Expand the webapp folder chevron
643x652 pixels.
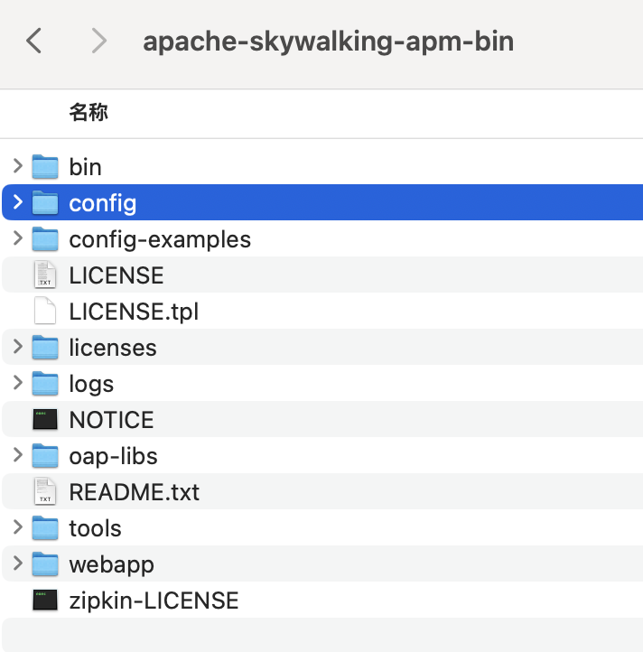coord(17,564)
